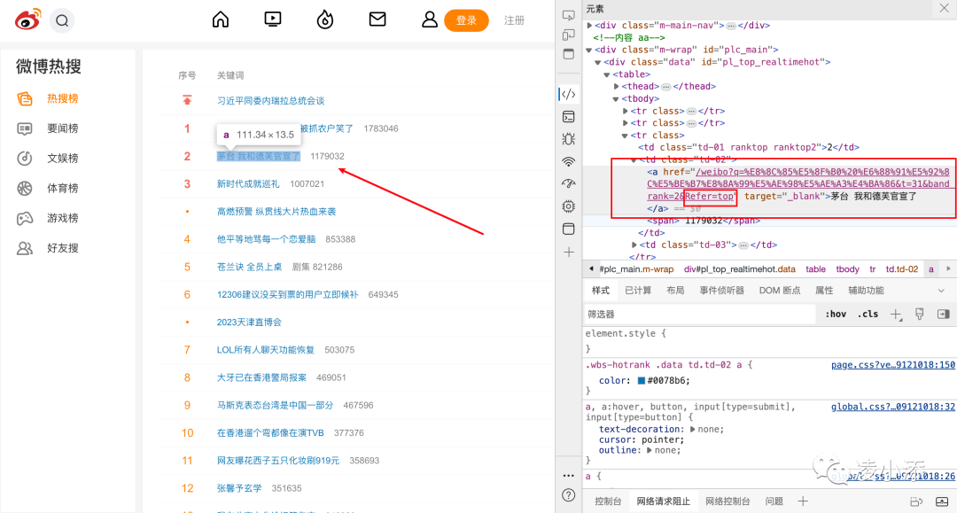Open topic 马斯克表态台湾是中国一部分
This screenshot has width=957, height=513.
click(x=276, y=405)
